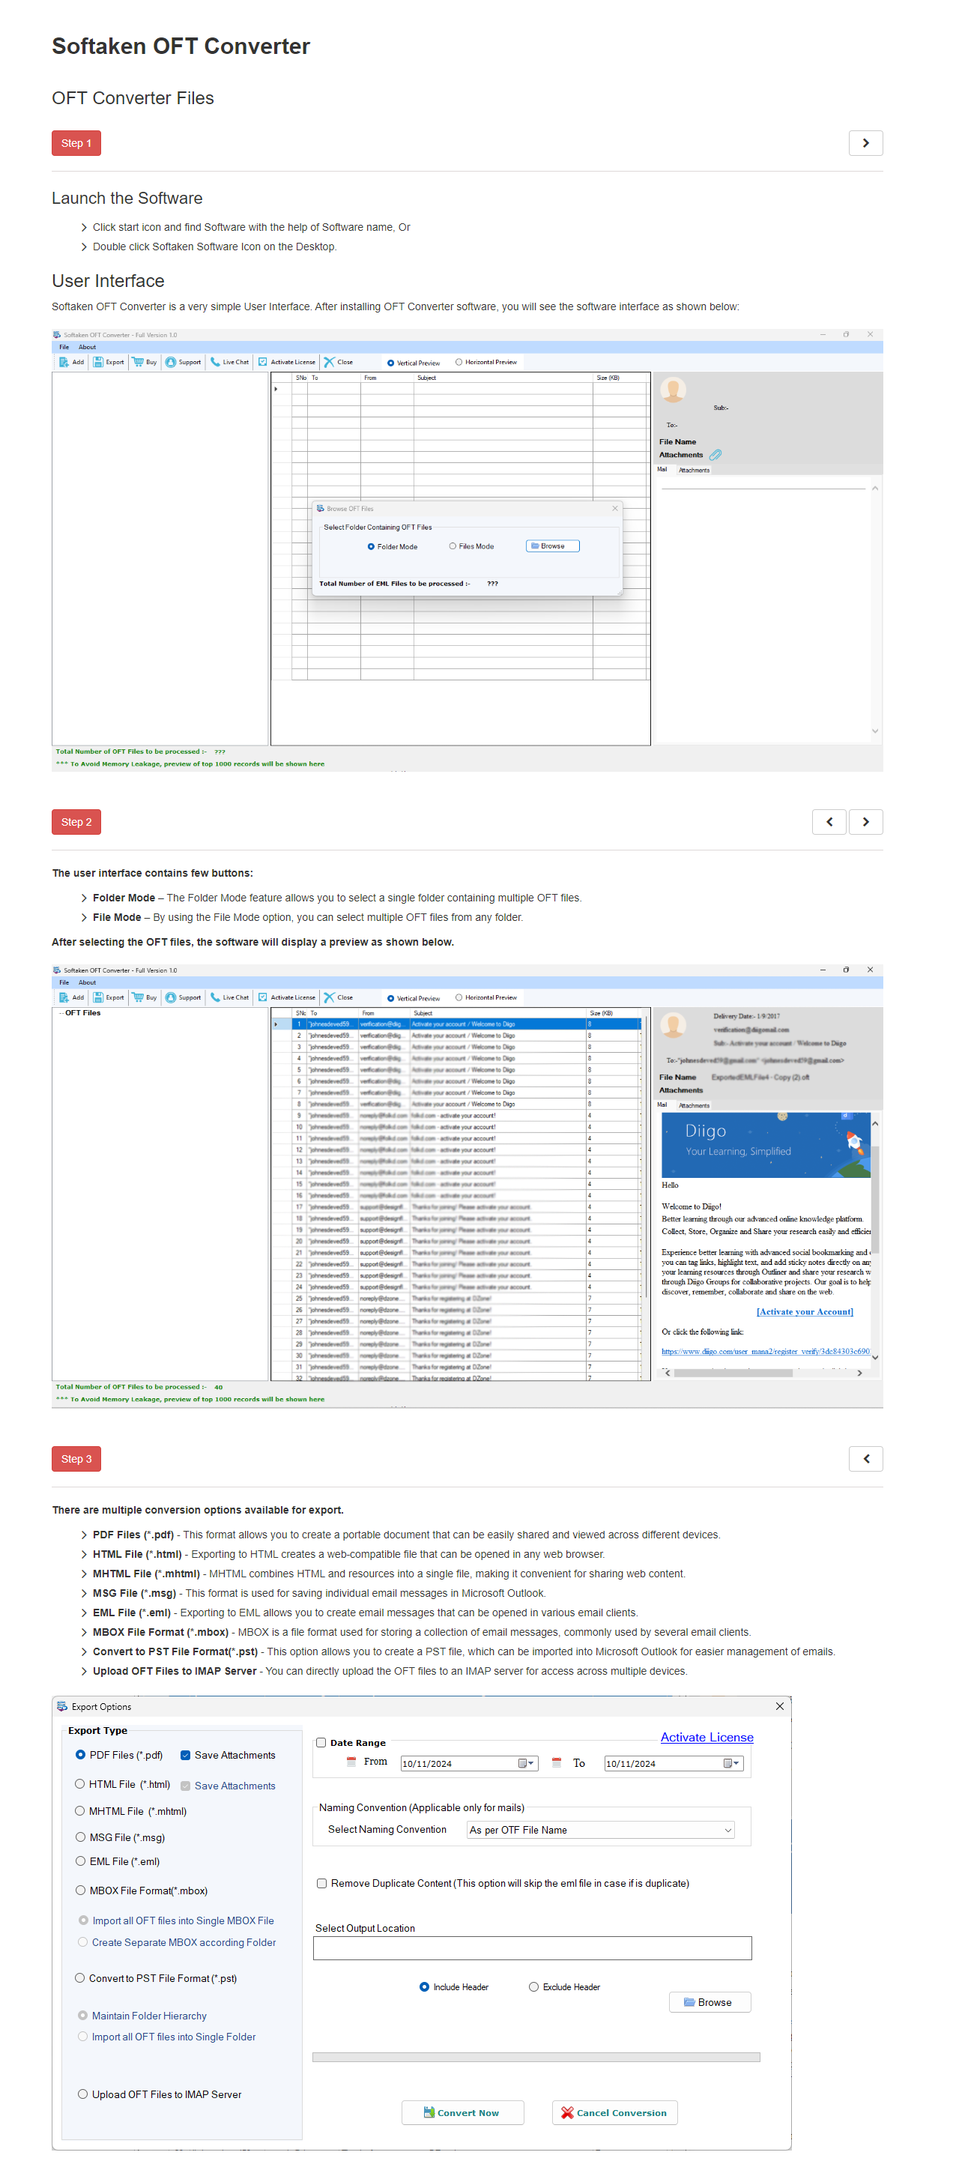Viewport: 953px width, 2176px height.
Task: Select the Folder Mode radio button
Action: 371,546
